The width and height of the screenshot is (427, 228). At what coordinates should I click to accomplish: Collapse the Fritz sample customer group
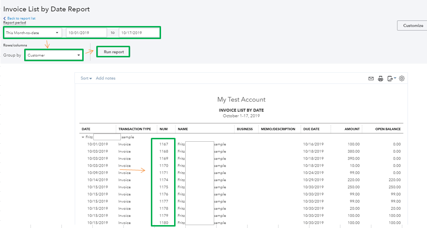pyautogui.click(x=83, y=137)
